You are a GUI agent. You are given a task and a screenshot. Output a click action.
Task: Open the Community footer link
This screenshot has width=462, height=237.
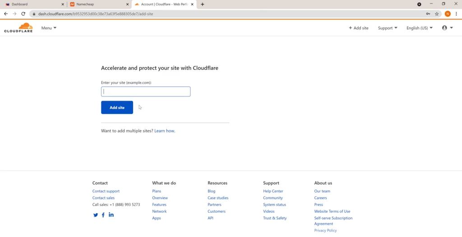(273, 198)
